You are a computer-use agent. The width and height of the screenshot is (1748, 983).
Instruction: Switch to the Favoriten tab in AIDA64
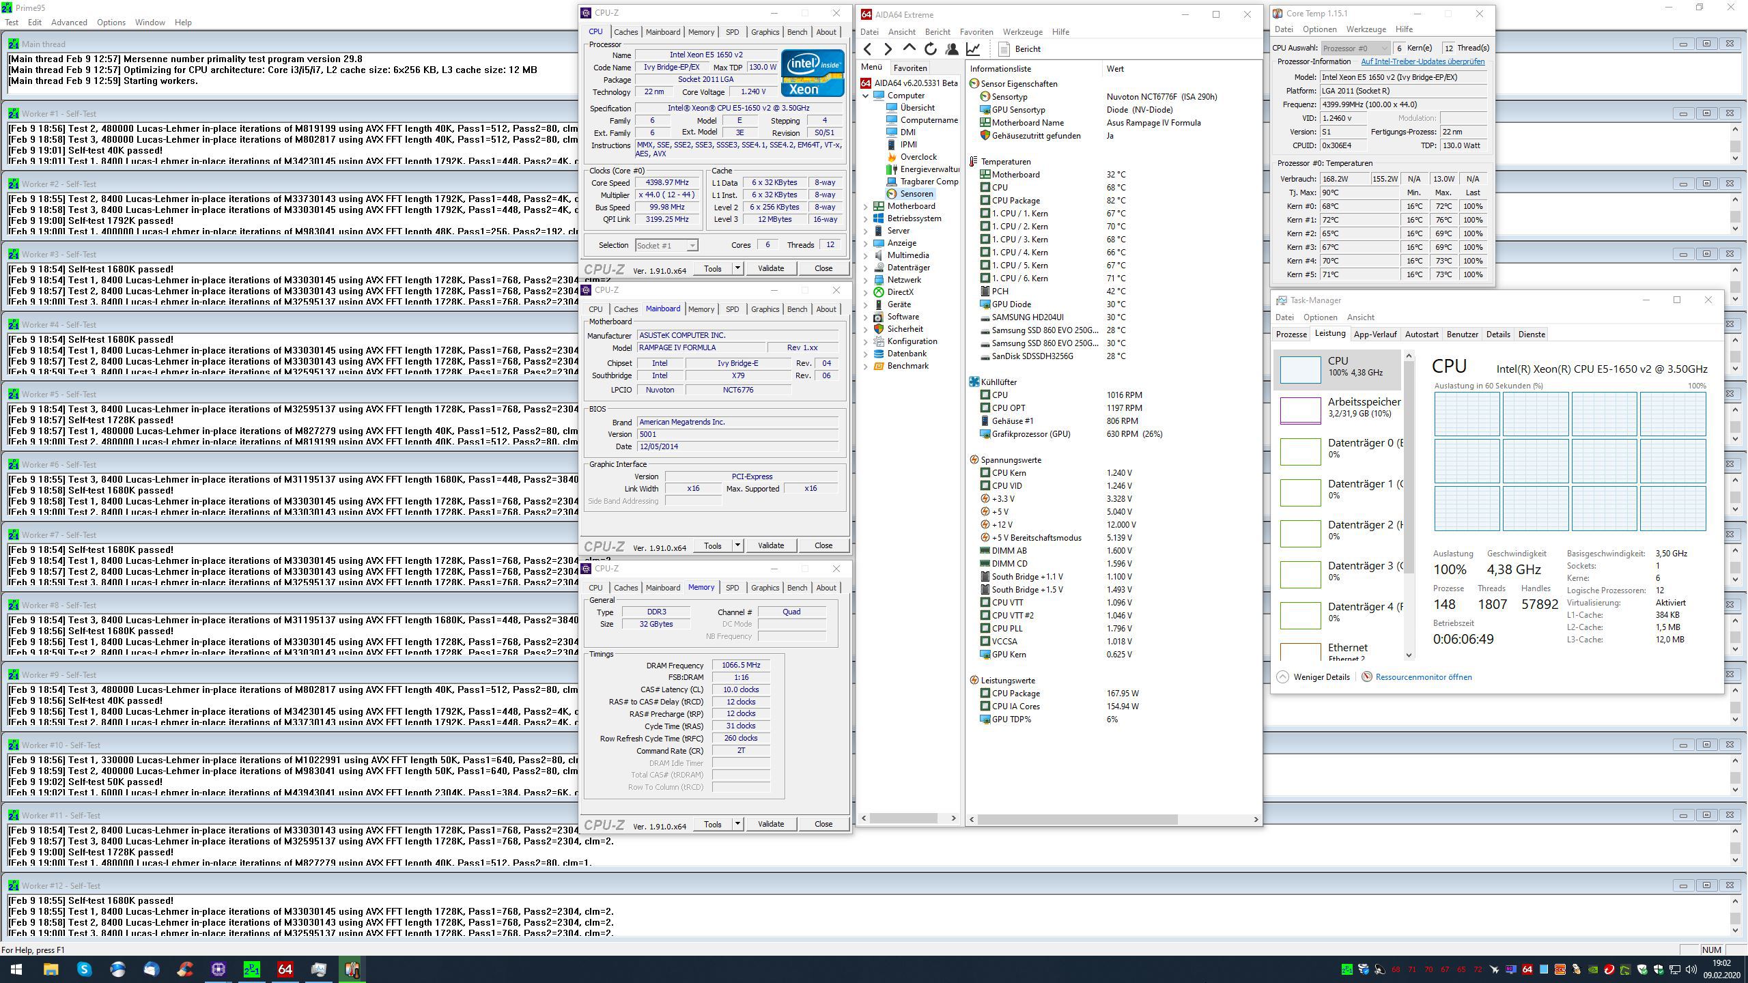pyautogui.click(x=910, y=68)
